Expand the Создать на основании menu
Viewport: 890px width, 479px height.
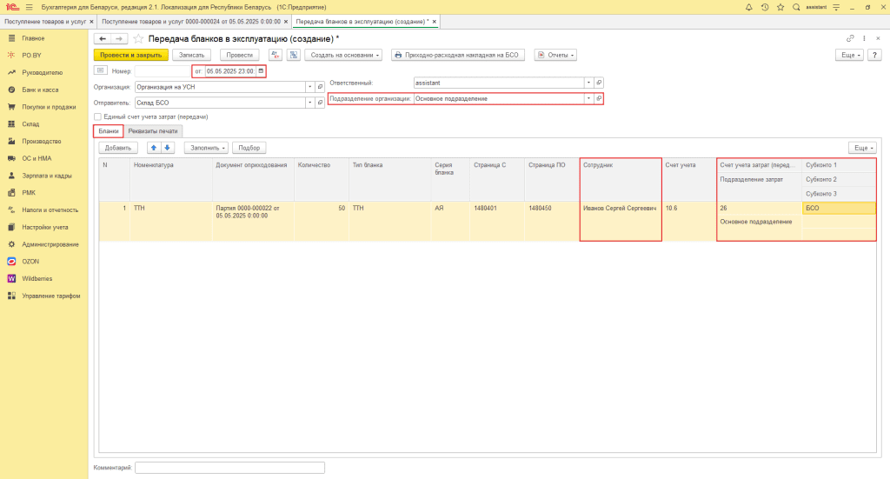pos(343,55)
